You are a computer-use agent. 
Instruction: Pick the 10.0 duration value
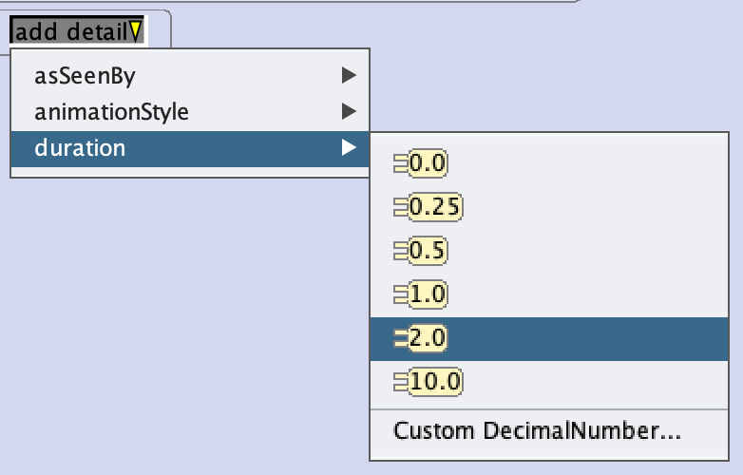(434, 382)
